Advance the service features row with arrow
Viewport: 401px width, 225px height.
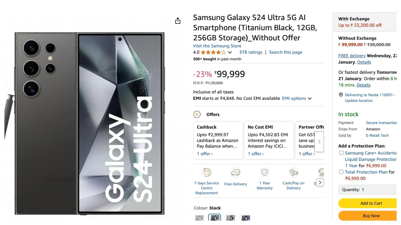click(320, 182)
